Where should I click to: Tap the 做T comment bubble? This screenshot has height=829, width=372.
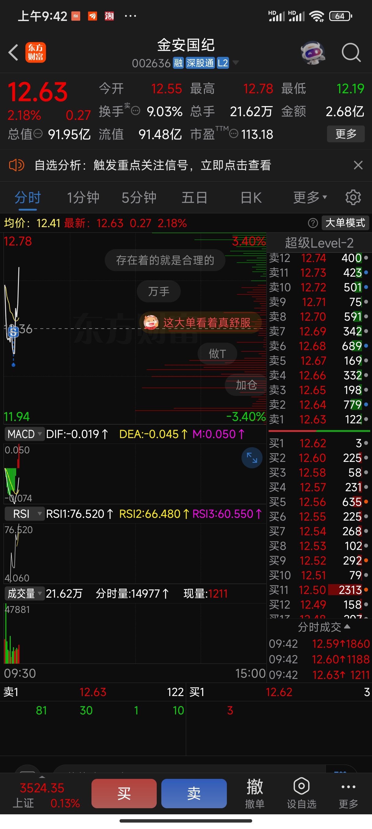[x=217, y=354]
